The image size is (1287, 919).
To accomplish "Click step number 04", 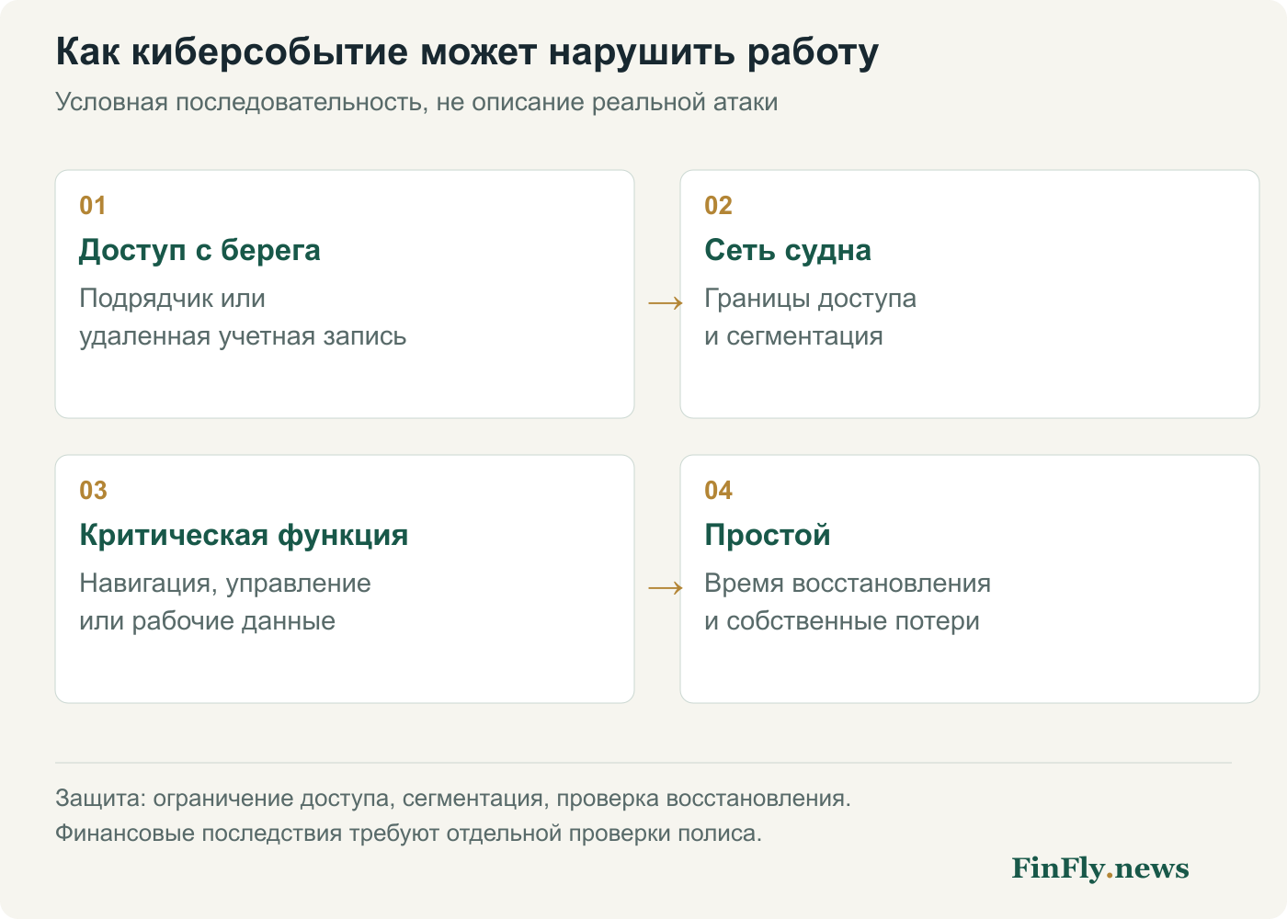I will coord(718,491).
